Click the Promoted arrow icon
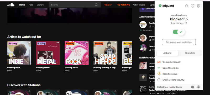 click(x=141, y=31)
